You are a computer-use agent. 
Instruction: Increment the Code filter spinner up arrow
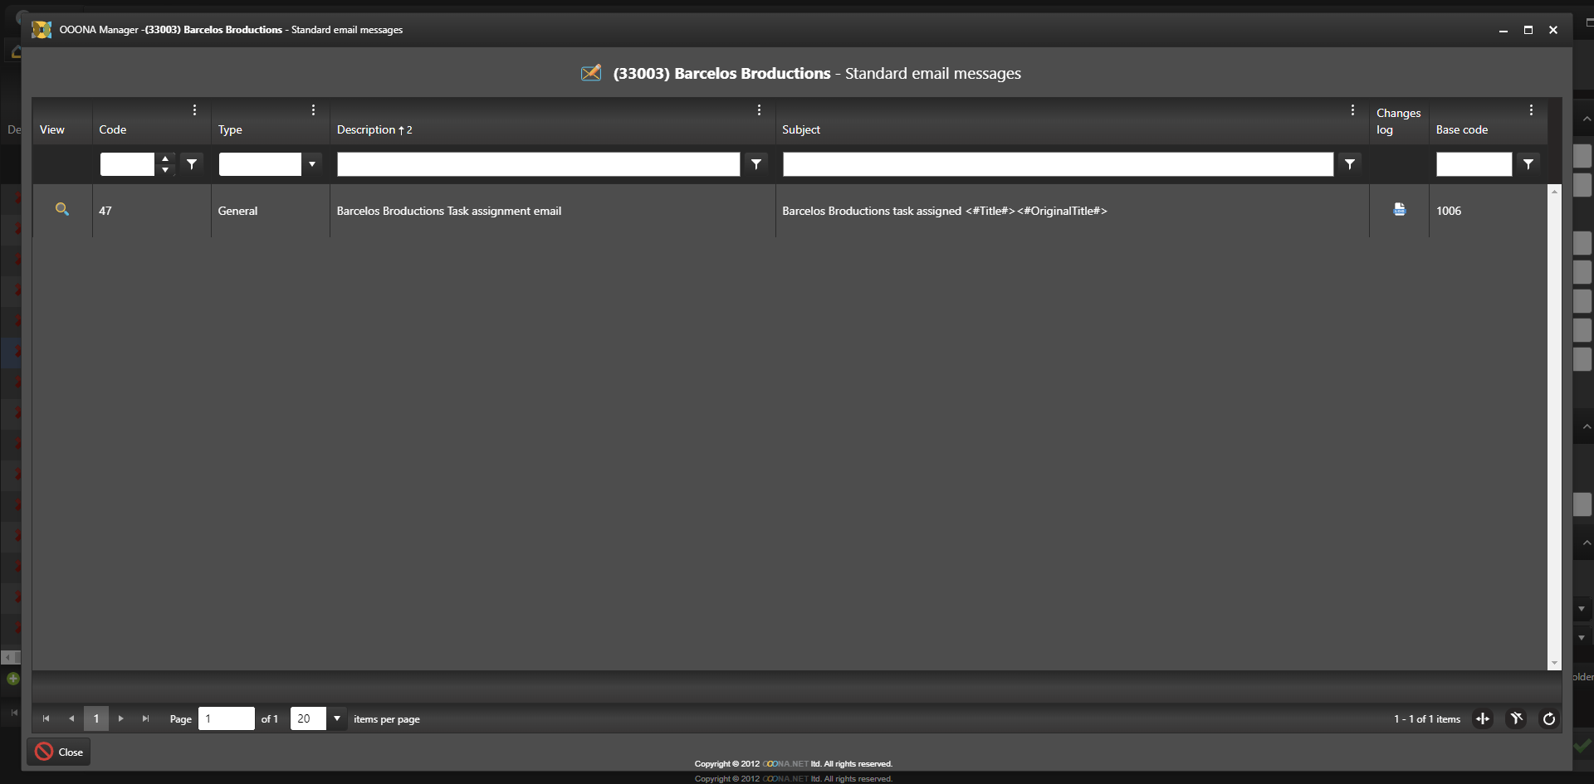point(165,158)
